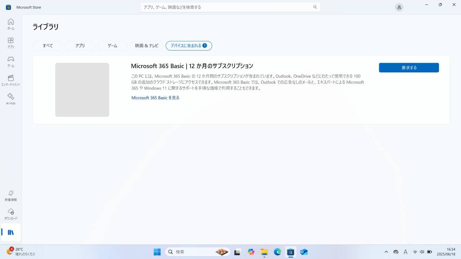Image resolution: width=461 pixels, height=259 pixels.
Task: Go to the ホーム (Home) sidebar icon
Action: [x=11, y=24]
